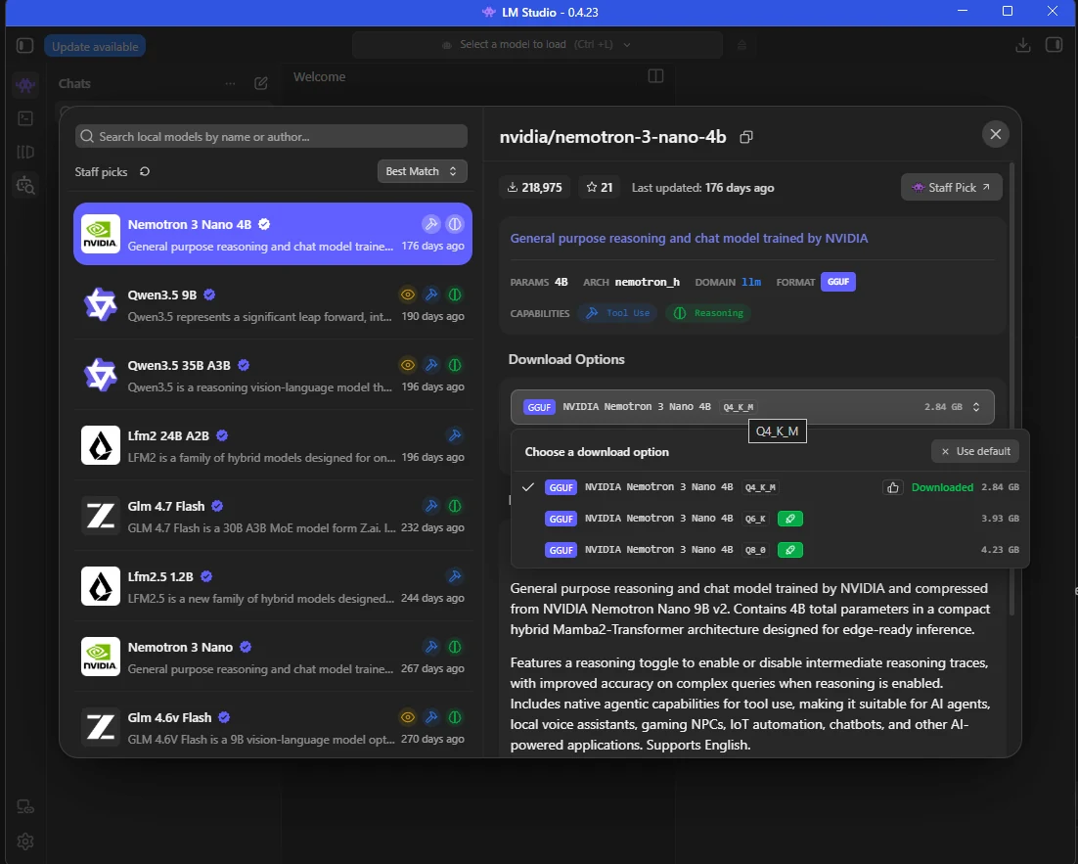Click the tool use icon on Qwen3.5 35B A3B

pyautogui.click(x=431, y=365)
